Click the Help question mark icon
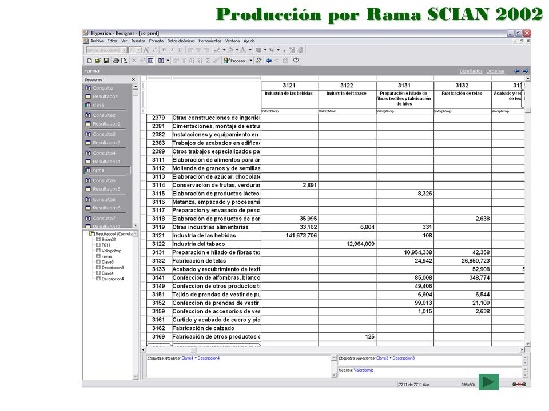549x411 pixels. pos(296,60)
